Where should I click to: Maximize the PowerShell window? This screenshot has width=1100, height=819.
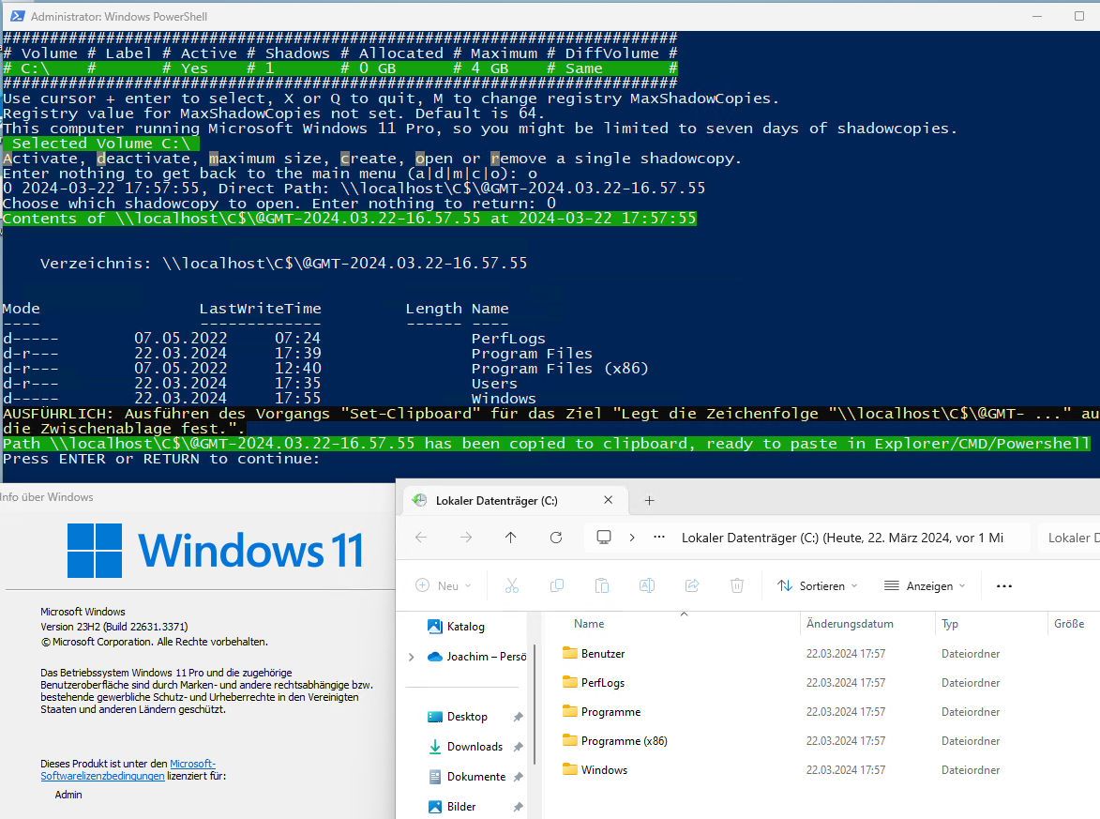pyautogui.click(x=1079, y=16)
